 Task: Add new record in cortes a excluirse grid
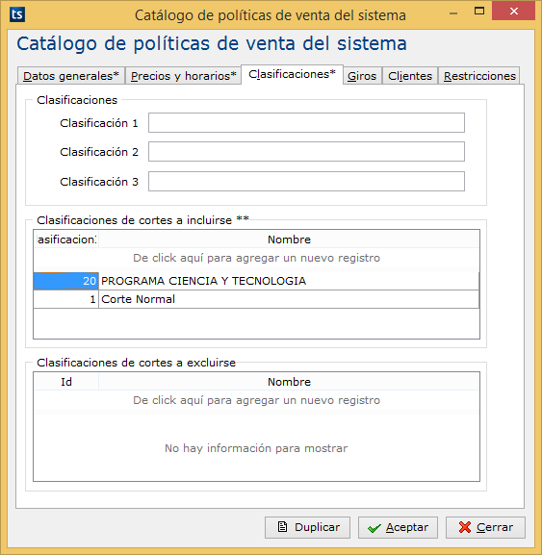pos(256,400)
